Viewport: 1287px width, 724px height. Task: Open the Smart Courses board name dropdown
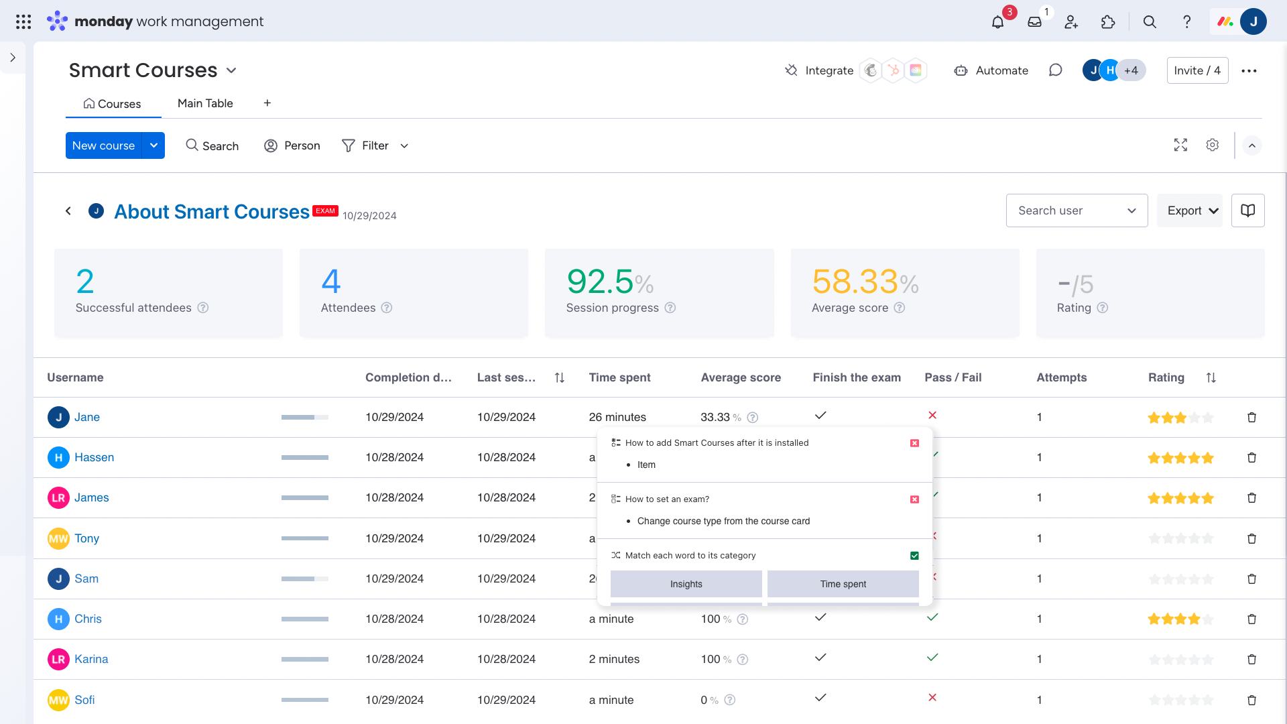coord(231,70)
